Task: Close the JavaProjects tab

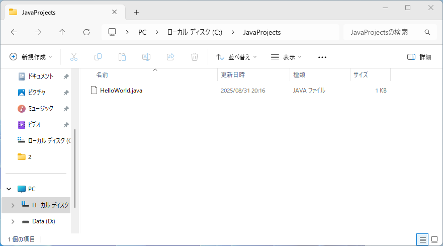Action: pyautogui.click(x=115, y=12)
